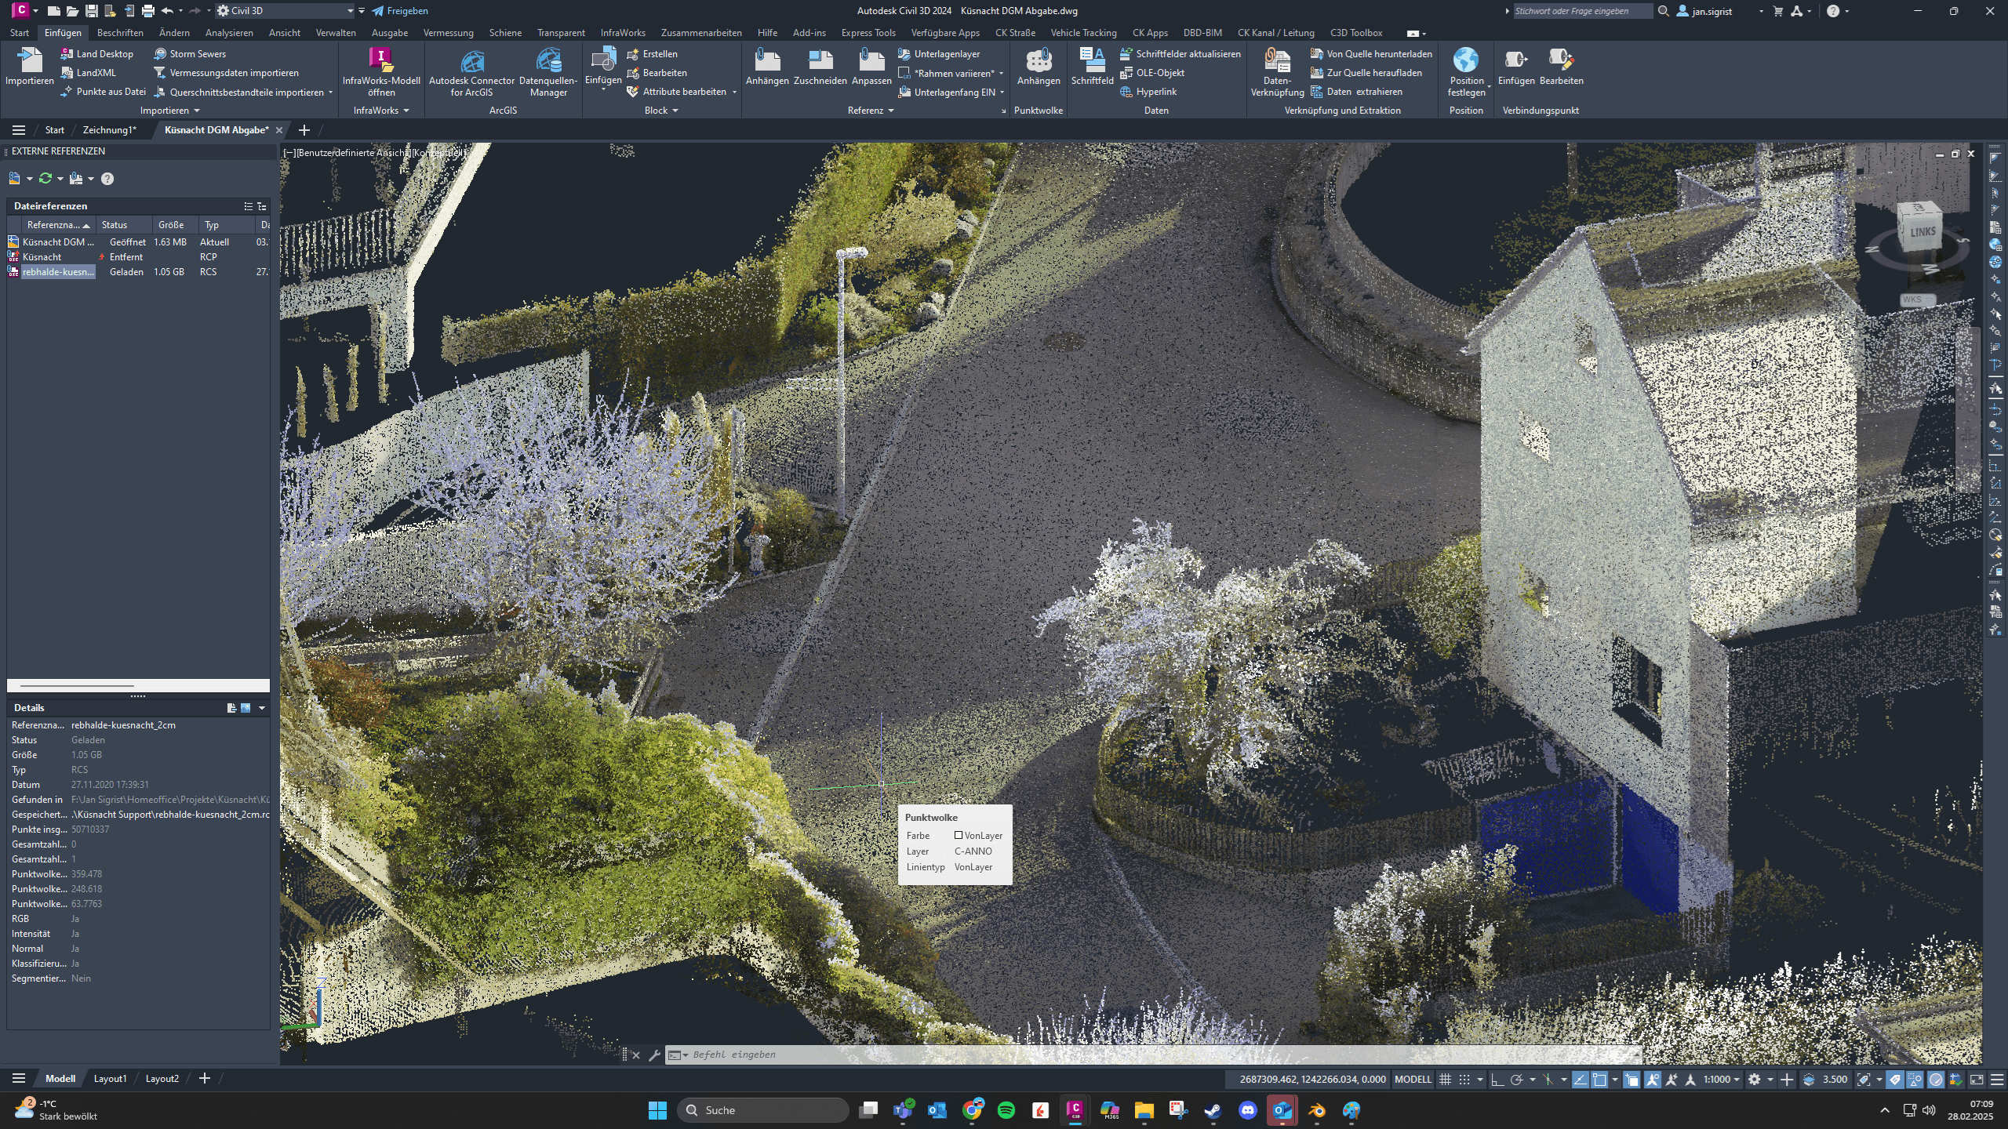Toggle object snap tracking in status bar
Viewport: 2008px width, 1129px height.
1580,1080
